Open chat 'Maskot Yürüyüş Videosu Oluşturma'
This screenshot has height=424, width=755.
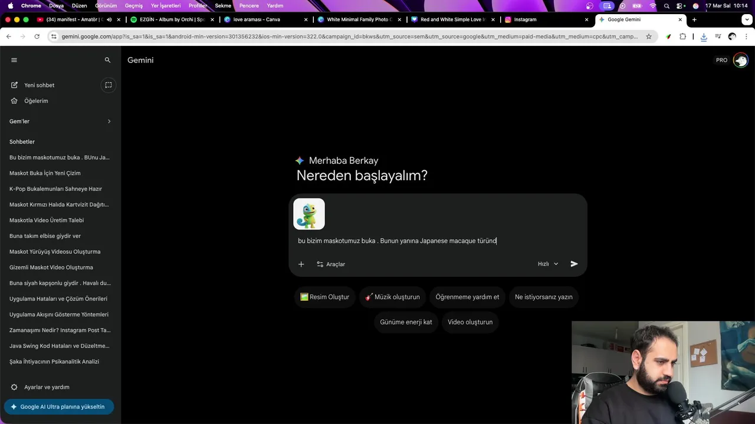(x=55, y=251)
